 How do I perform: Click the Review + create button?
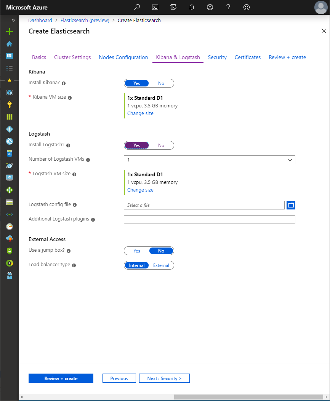(x=61, y=378)
